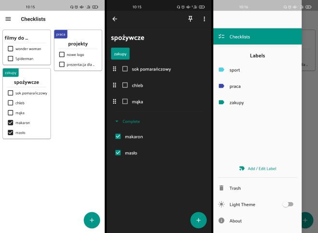Open the projekty checklist card

78,44
